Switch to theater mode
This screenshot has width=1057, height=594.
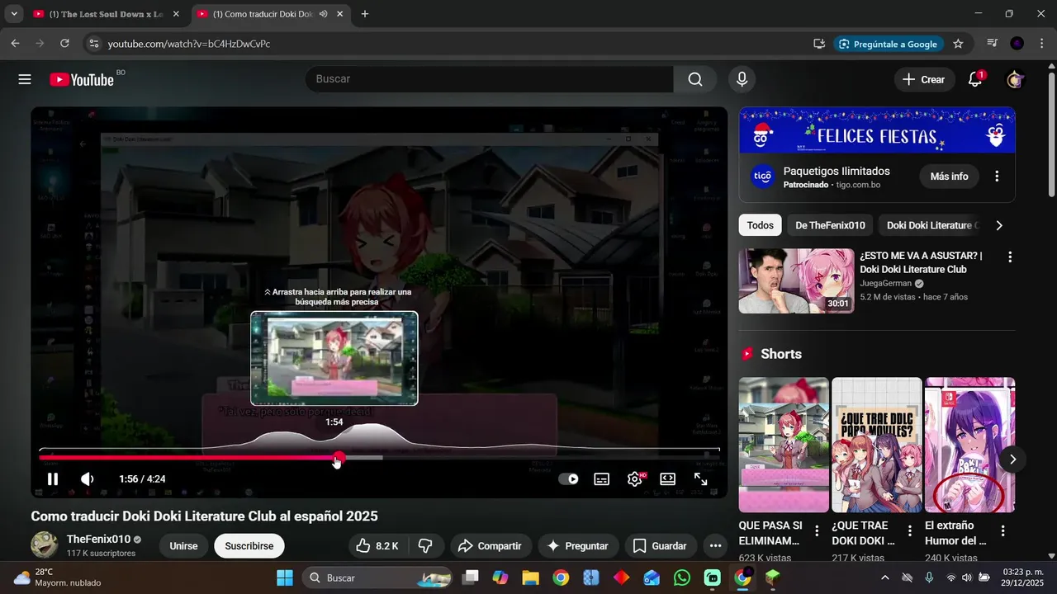tap(667, 478)
